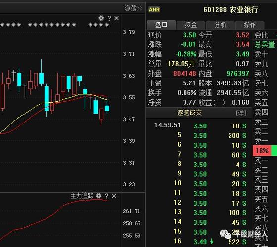Click the 外盘 value 804148

[x=185, y=74]
